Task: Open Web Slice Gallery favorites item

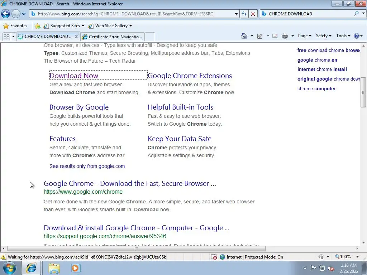Action: 110,26
